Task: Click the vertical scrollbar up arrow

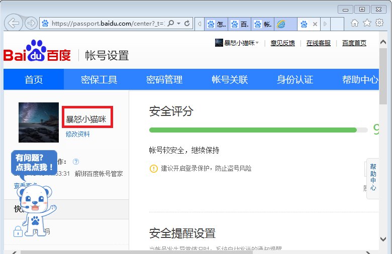Action: [383, 42]
